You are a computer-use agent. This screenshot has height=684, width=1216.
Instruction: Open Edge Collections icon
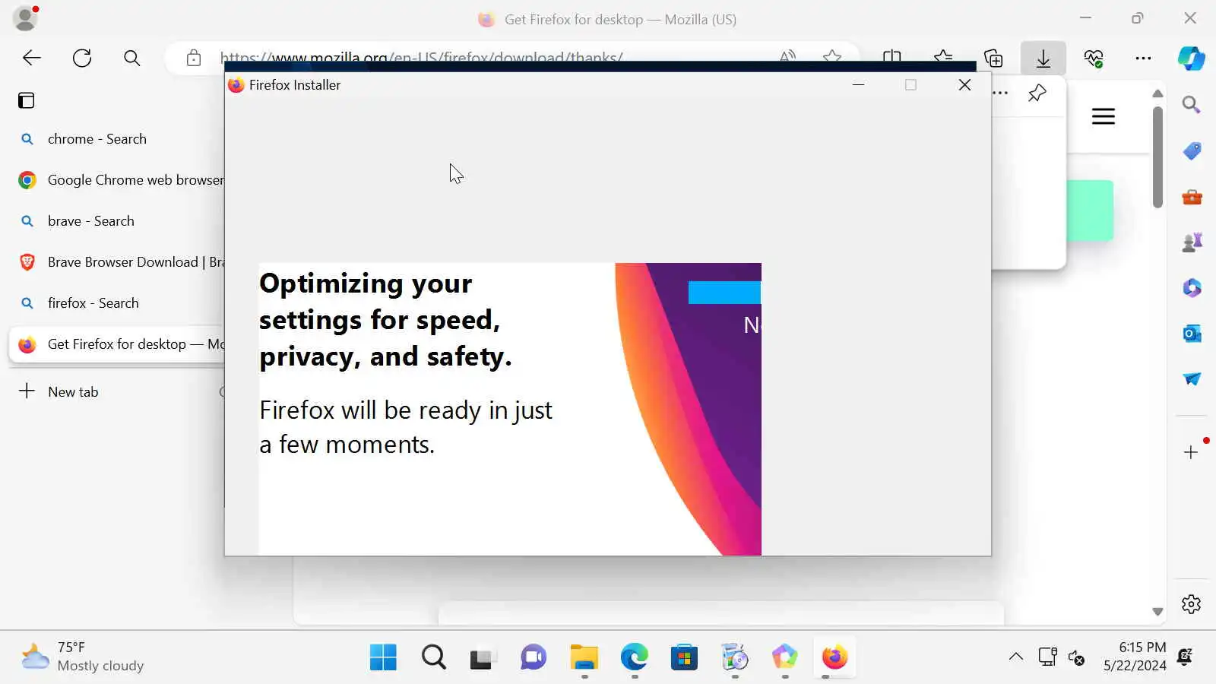pyautogui.click(x=993, y=58)
